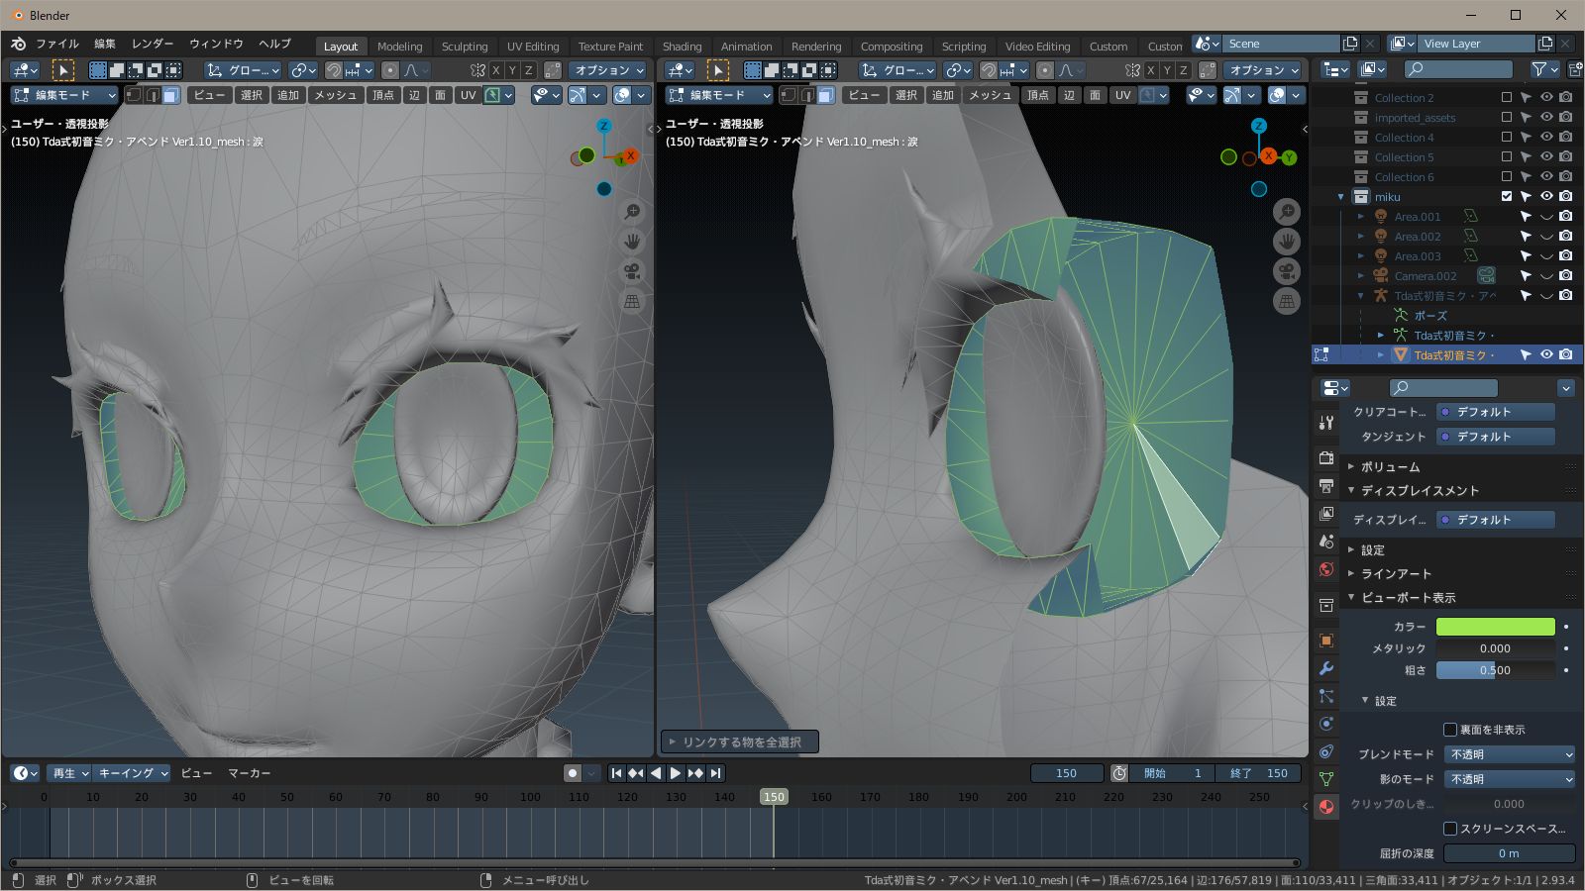
Task: Open the 影のモード dropdown
Action: pos(1509,779)
